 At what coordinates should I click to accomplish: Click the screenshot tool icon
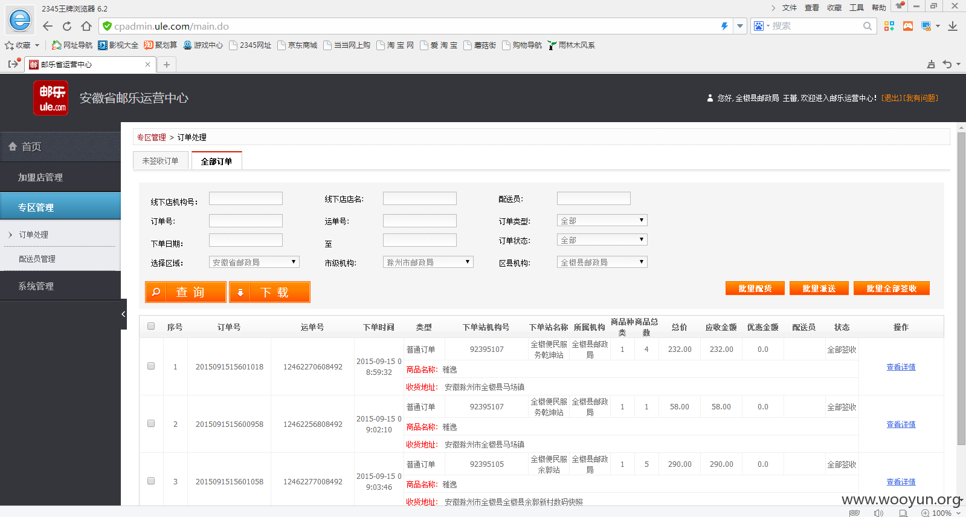(x=926, y=26)
